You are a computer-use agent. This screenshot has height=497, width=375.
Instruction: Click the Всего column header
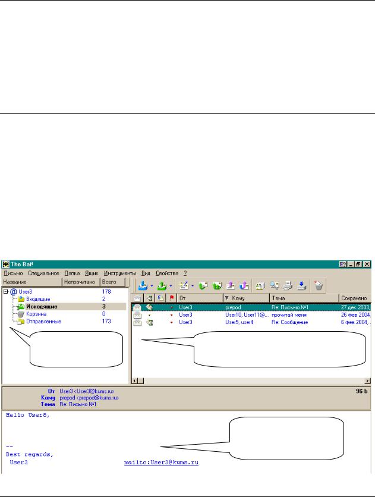(112, 282)
